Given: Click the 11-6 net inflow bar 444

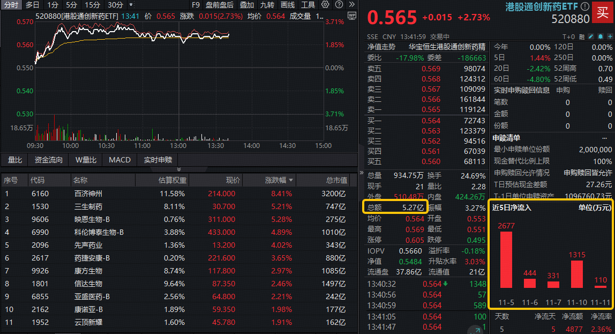Looking at the screenshot, I should tap(529, 284).
